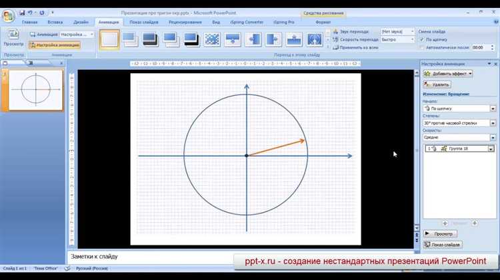The width and height of the screenshot is (500, 280).
Task: Toggle the По щелчку checkbox
Action: click(422, 40)
